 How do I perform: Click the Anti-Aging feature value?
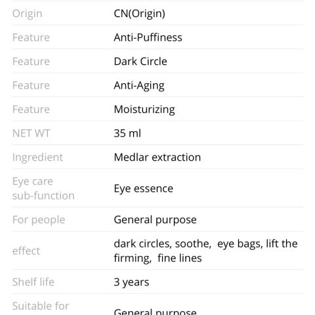click(139, 85)
